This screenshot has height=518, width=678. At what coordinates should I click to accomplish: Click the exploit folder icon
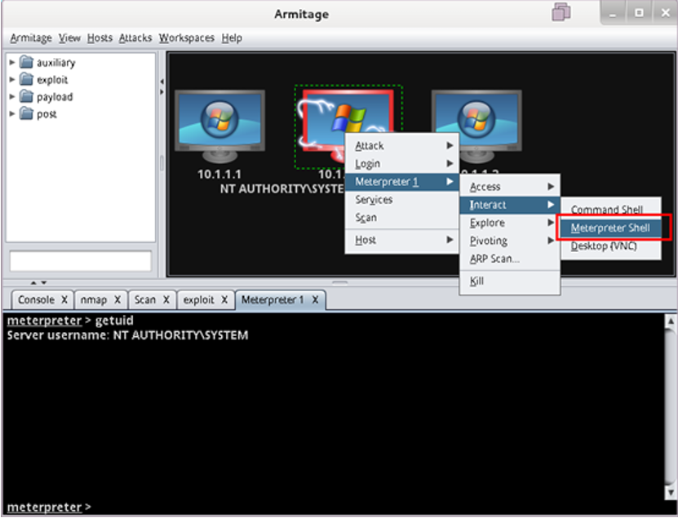click(x=26, y=80)
